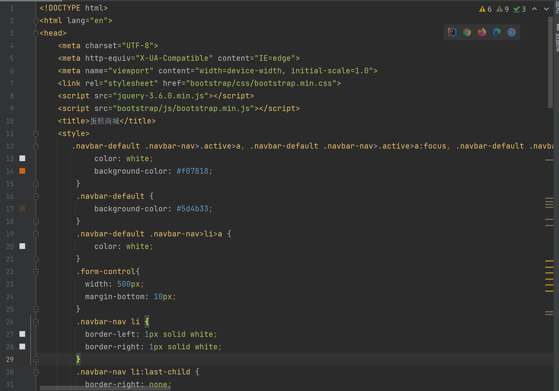Viewport: 559px width, 391px height.
Task: Click the .navbar-nav li:last-child selector
Action: (133, 372)
